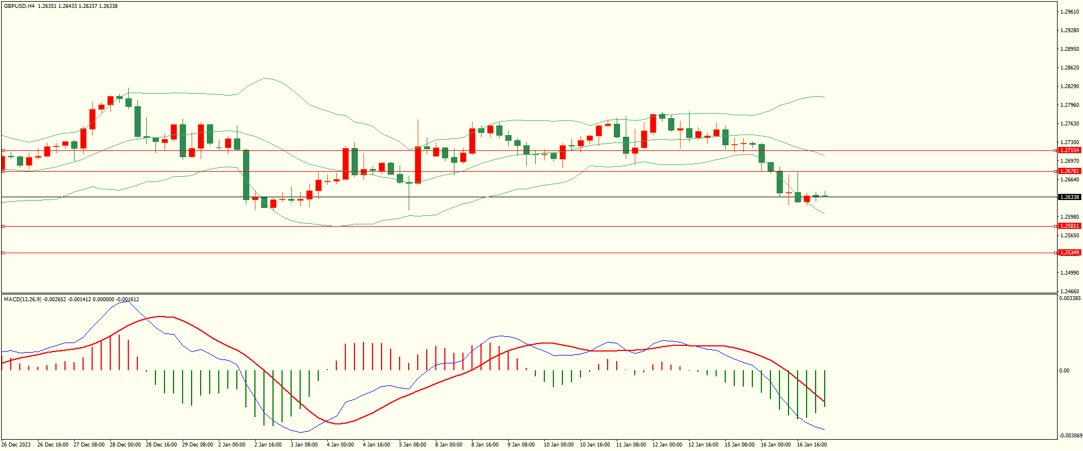Click the most recent candle on chart
This screenshot has width=1083, height=451.
tap(825, 196)
